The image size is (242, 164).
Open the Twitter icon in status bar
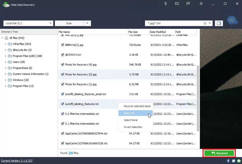click(234, 161)
